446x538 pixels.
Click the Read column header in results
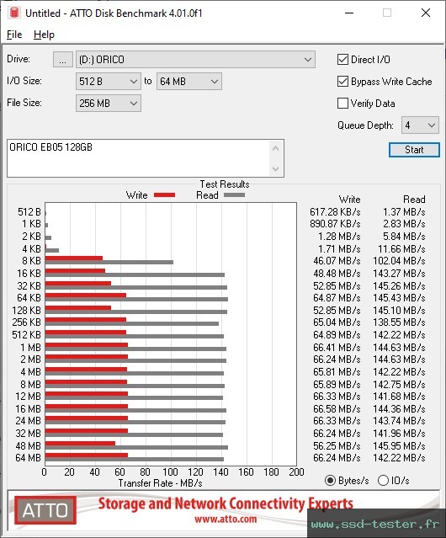[414, 200]
